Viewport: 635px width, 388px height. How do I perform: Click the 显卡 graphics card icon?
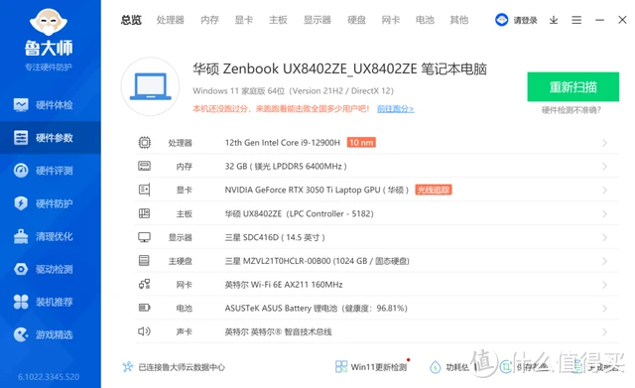145,190
